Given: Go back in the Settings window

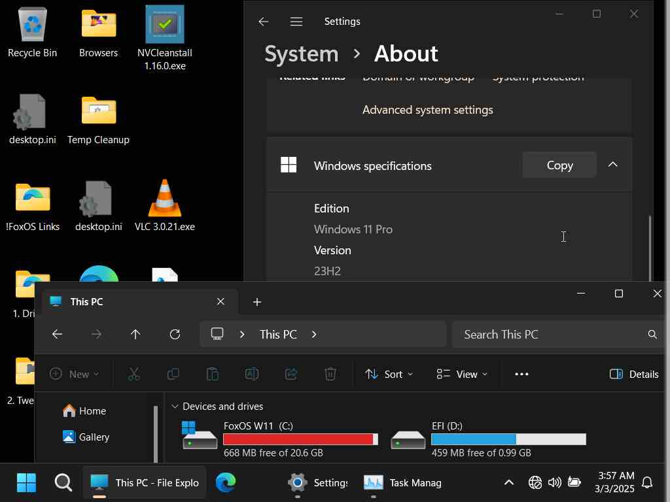Looking at the screenshot, I should (263, 22).
